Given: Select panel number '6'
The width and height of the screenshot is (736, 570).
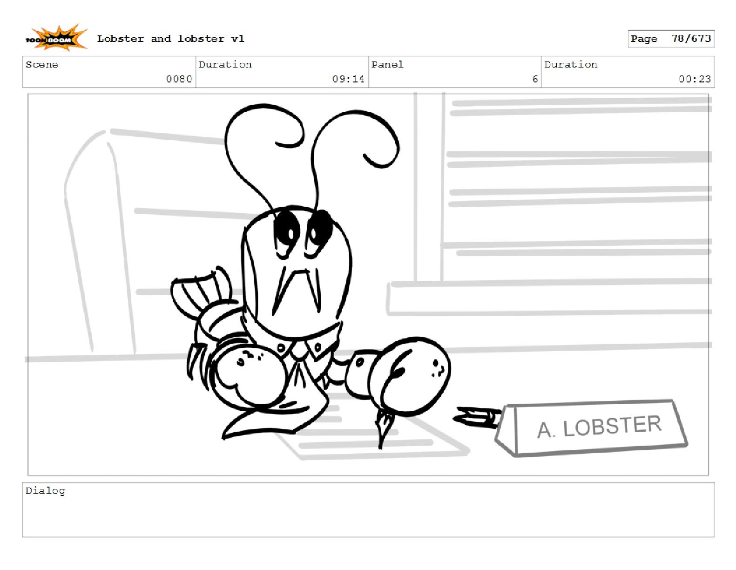Looking at the screenshot, I should (x=535, y=79).
